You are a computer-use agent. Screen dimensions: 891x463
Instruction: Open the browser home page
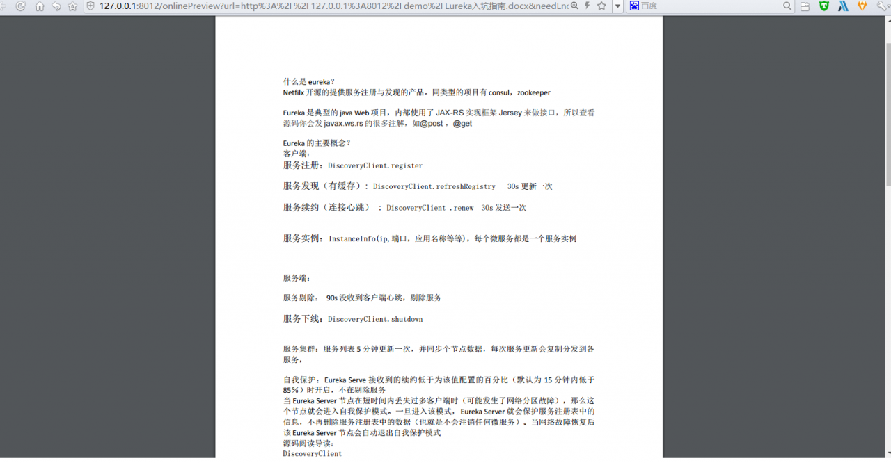click(39, 6)
